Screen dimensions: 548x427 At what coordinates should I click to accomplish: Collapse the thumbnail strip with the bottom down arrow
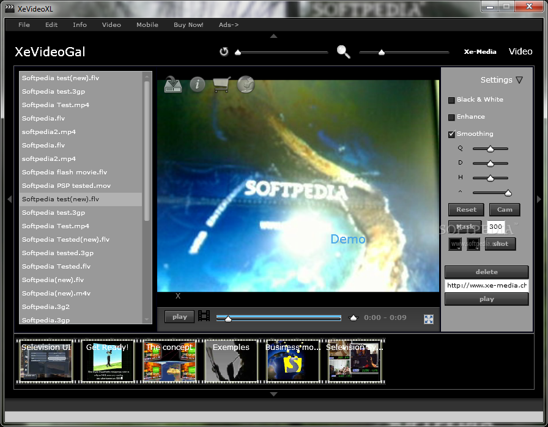[x=273, y=394]
